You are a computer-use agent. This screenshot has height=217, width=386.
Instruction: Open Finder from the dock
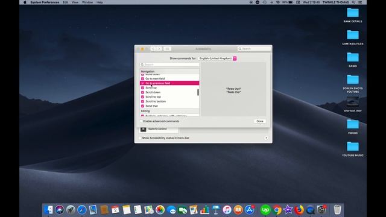coord(48,210)
